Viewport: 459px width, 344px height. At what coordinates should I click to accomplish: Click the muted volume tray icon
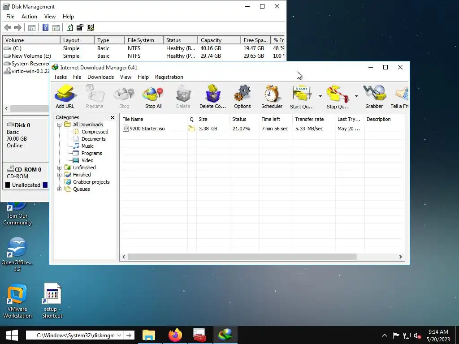coord(418,335)
